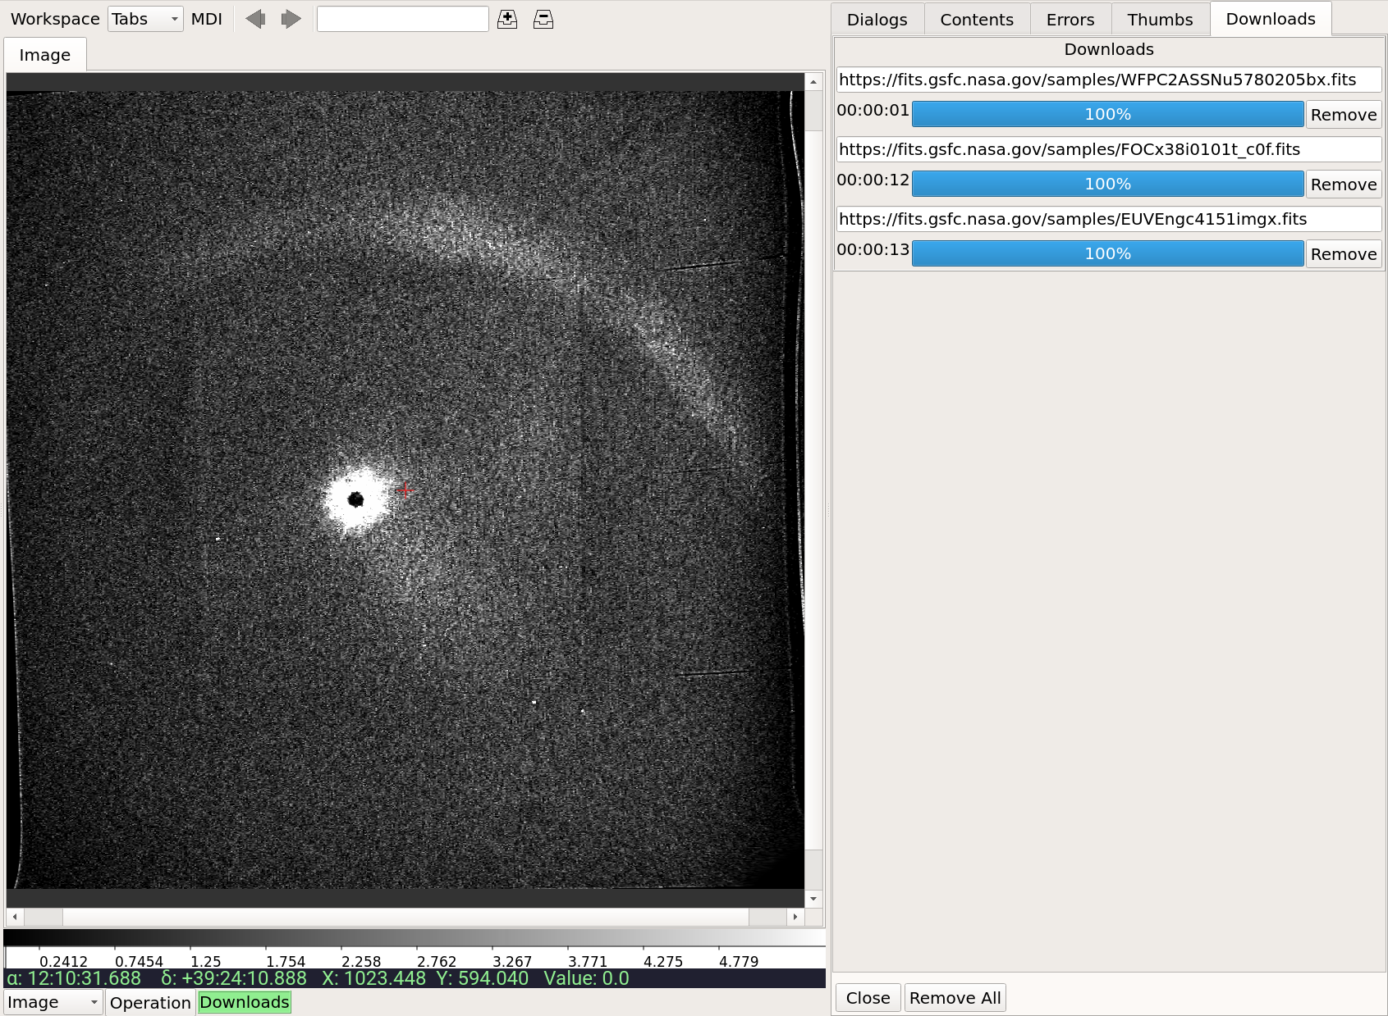The width and height of the screenshot is (1388, 1016).
Task: Click the grayscale color bar
Action: point(415,937)
